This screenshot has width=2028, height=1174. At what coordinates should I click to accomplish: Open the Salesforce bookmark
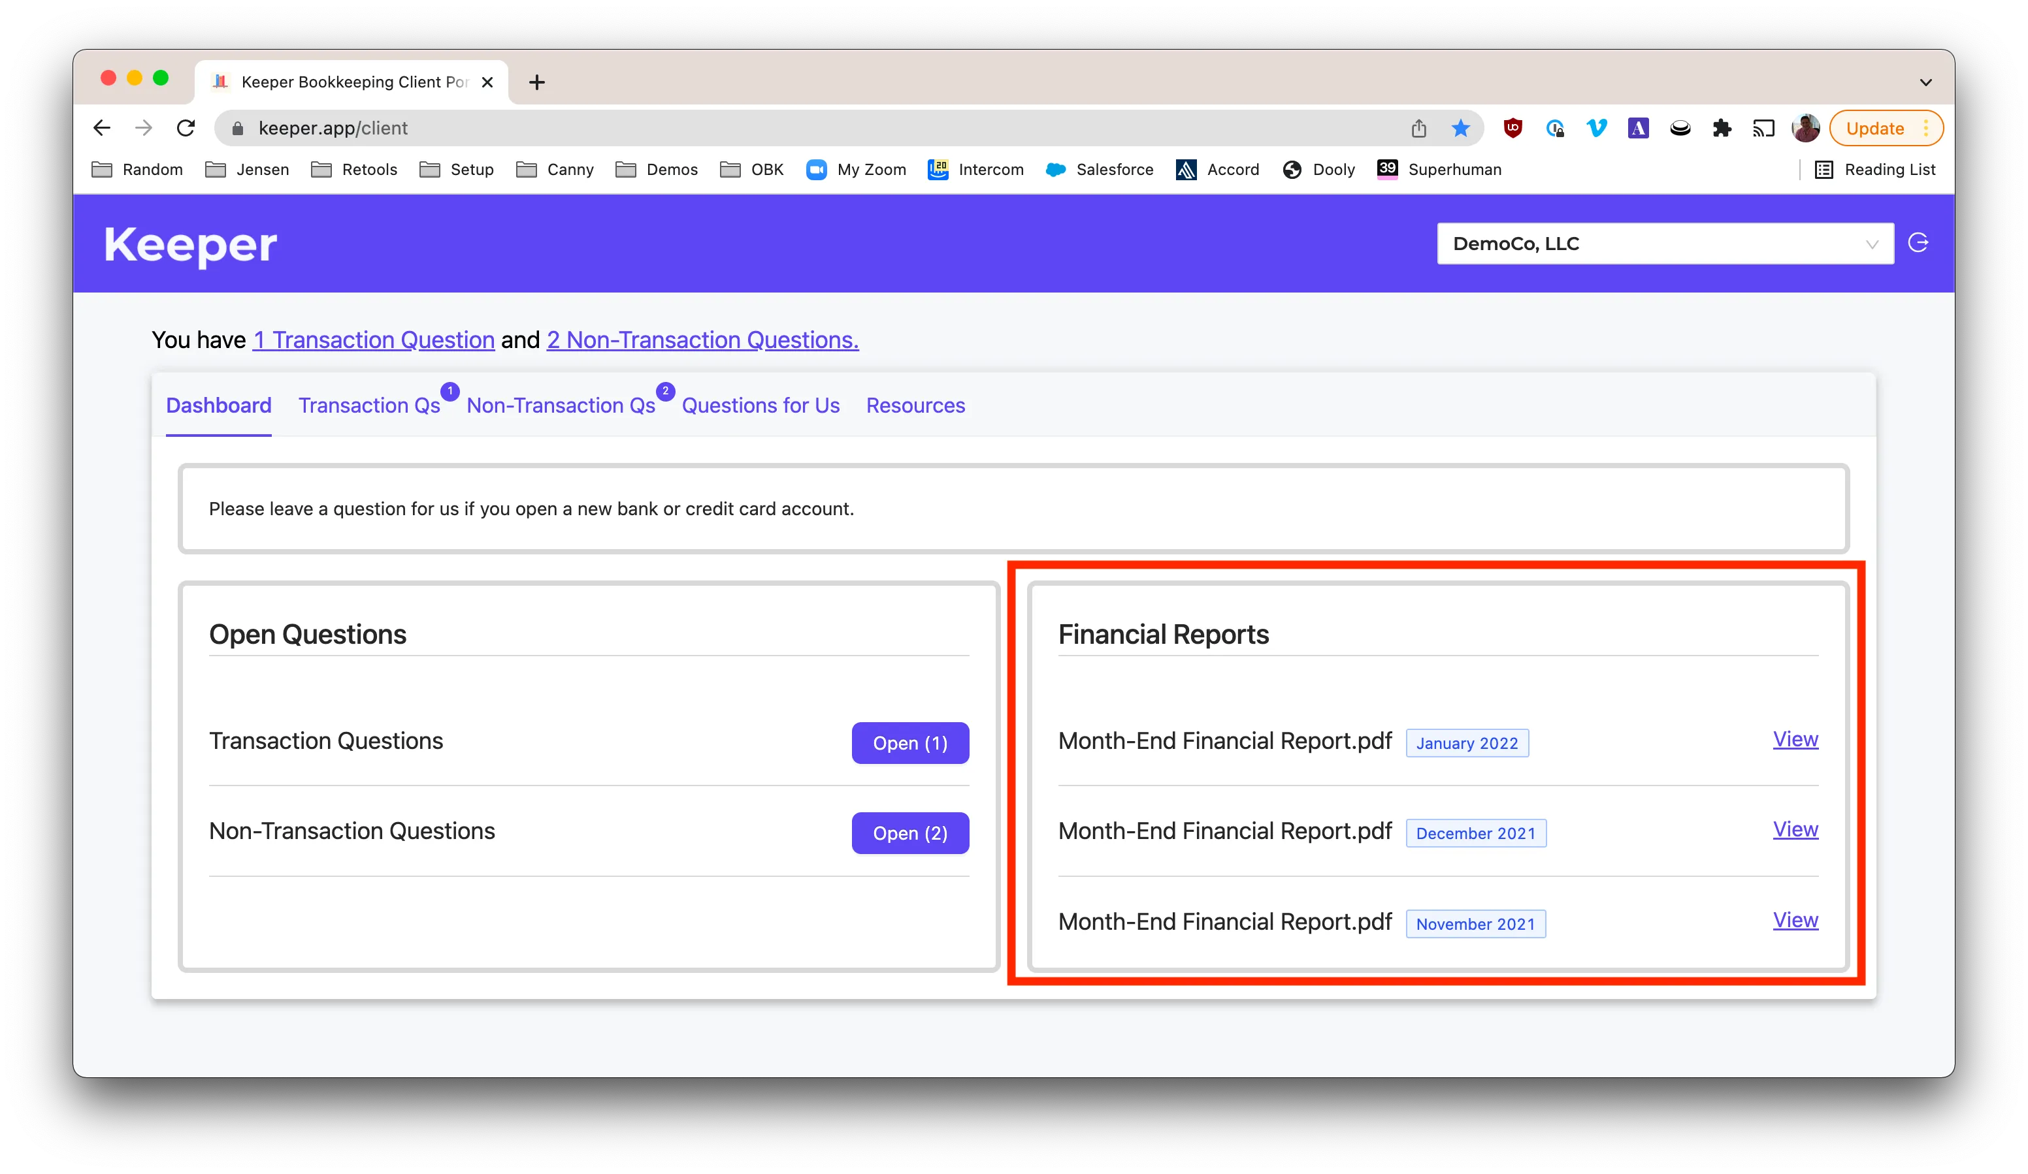tap(1098, 170)
